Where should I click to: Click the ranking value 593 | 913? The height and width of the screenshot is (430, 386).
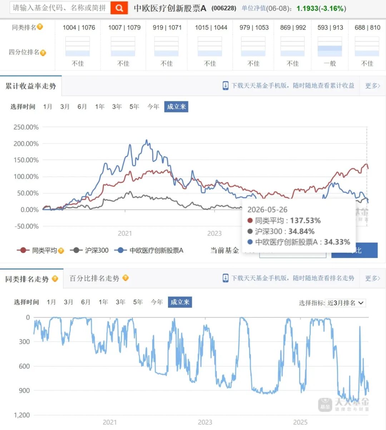pyautogui.click(x=330, y=28)
